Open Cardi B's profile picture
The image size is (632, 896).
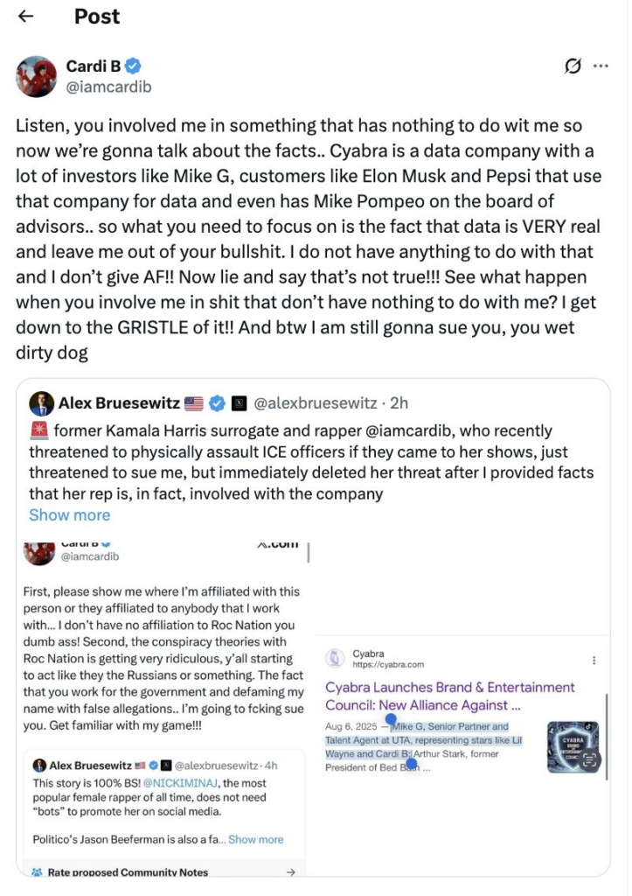click(36, 76)
